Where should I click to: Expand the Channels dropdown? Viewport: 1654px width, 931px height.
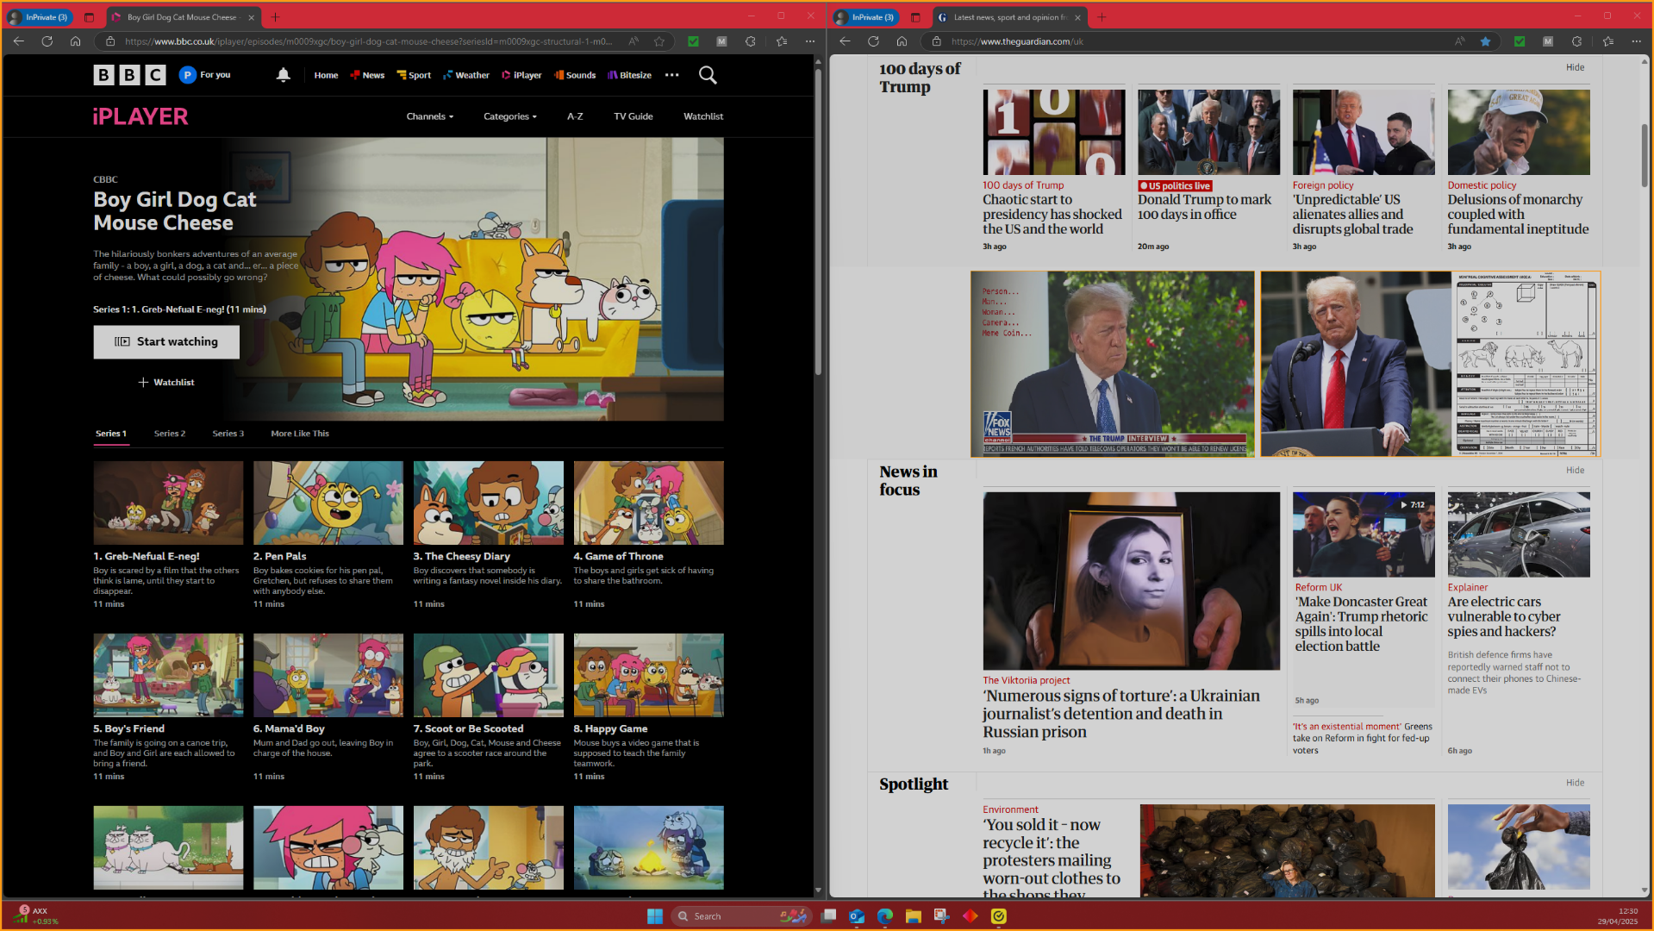pyautogui.click(x=430, y=116)
